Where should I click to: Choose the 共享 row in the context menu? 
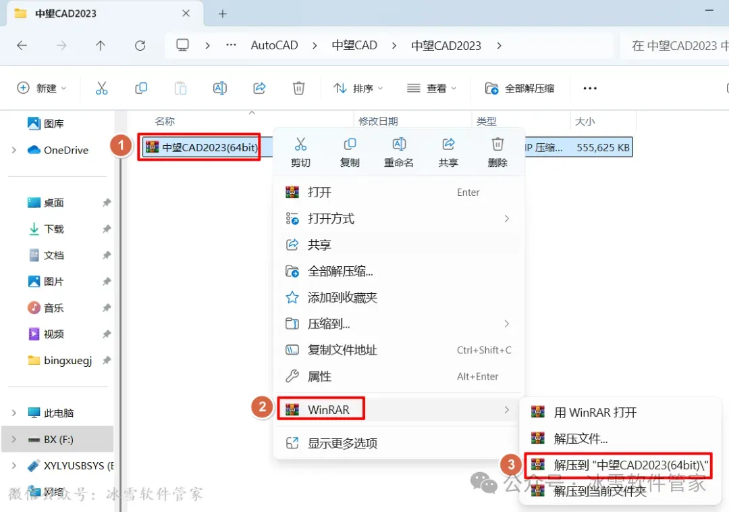[x=398, y=245]
